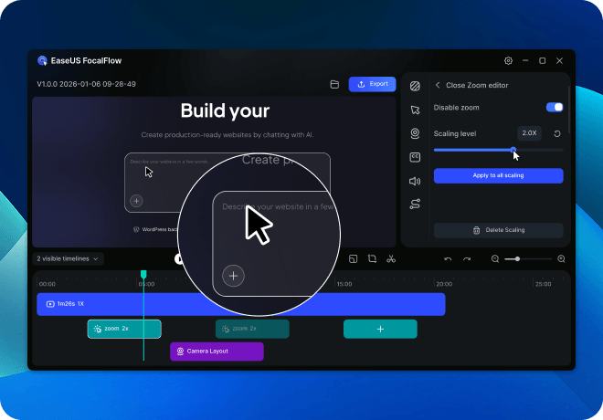Click the redo arrow icon

coord(467,258)
